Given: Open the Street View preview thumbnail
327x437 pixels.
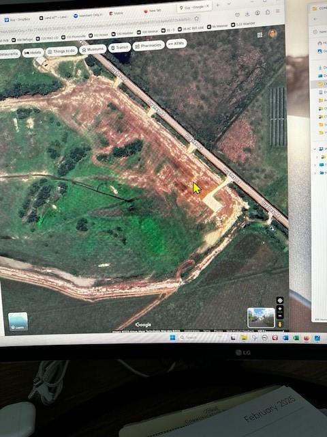Looking at the screenshot, I should tap(261, 318).
